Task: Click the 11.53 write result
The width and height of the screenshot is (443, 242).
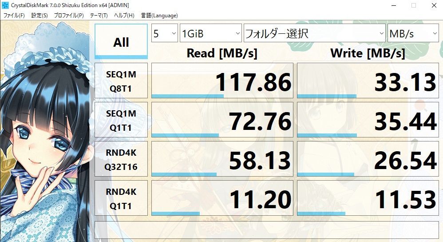Action: click(368, 198)
